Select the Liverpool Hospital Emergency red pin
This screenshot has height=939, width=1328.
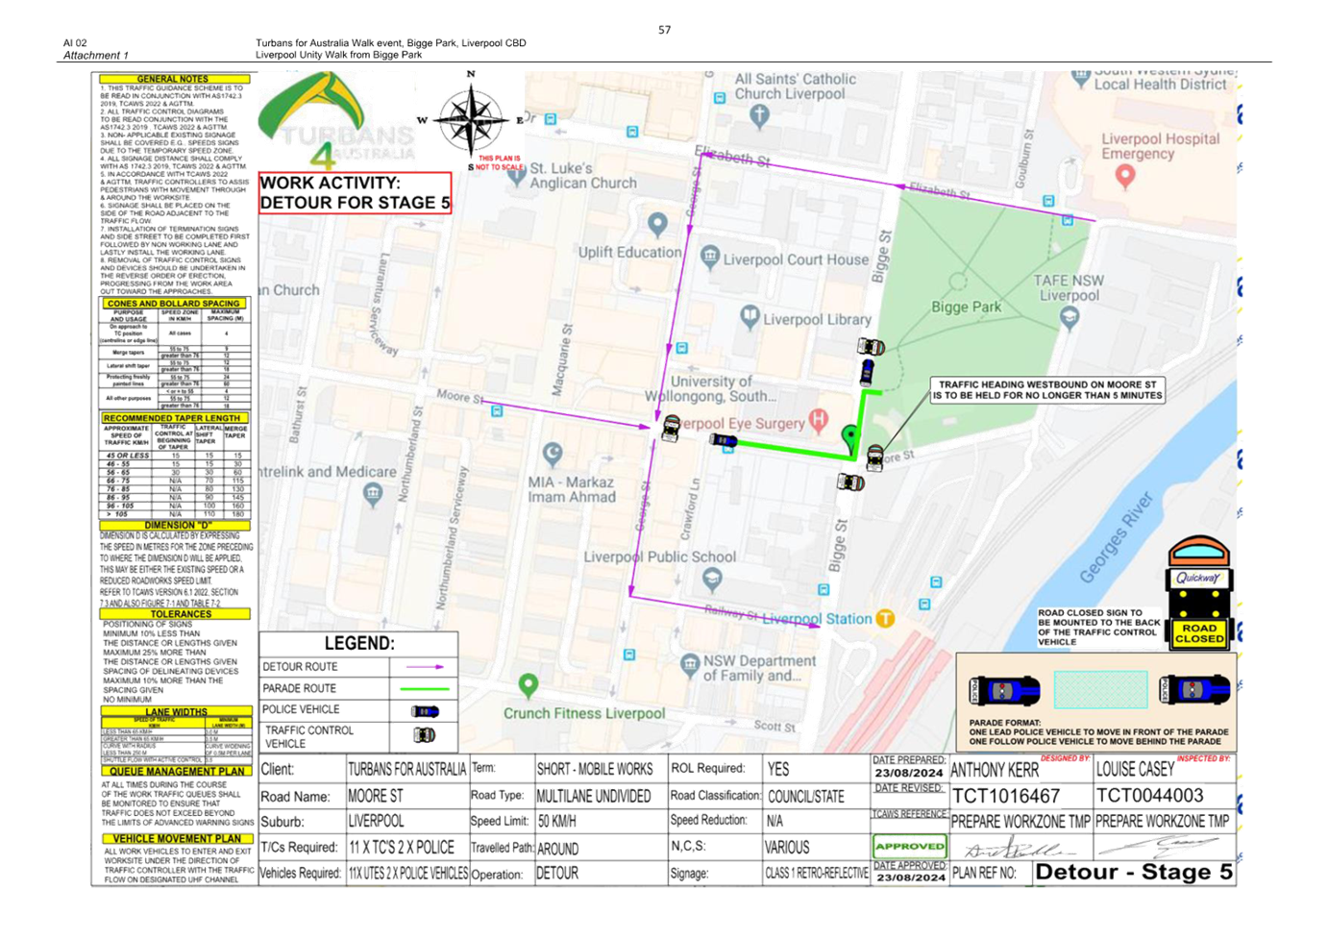click(1125, 176)
